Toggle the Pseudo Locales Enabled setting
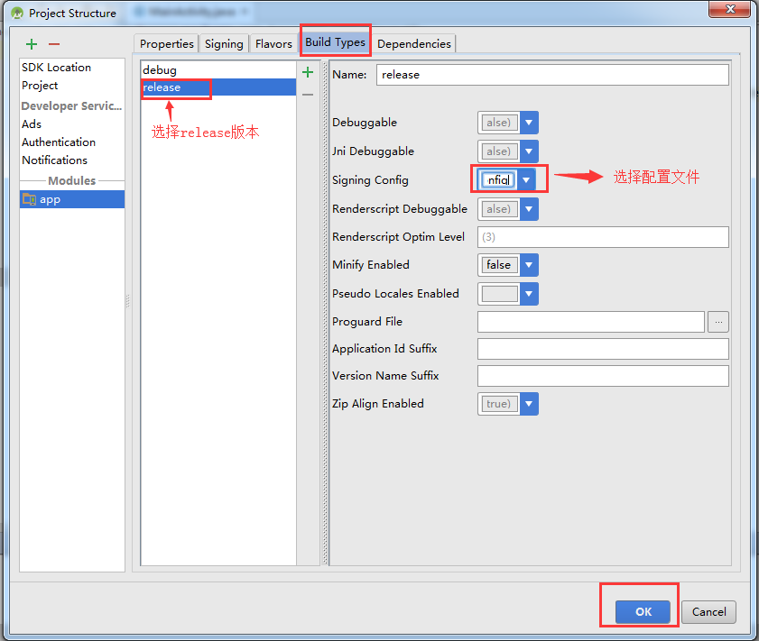Image resolution: width=759 pixels, height=641 pixels. click(530, 294)
